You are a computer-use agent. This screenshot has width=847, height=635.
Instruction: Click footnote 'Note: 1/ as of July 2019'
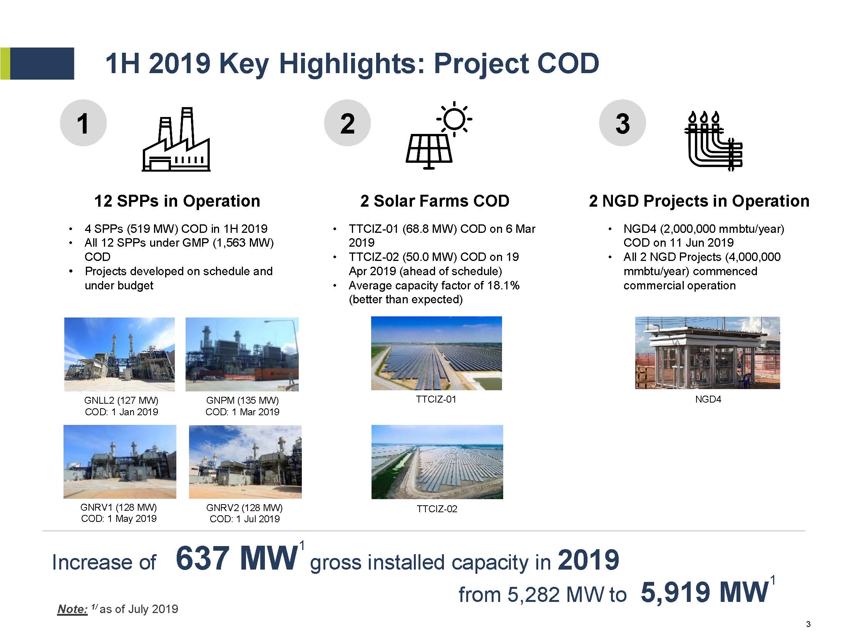(x=117, y=609)
